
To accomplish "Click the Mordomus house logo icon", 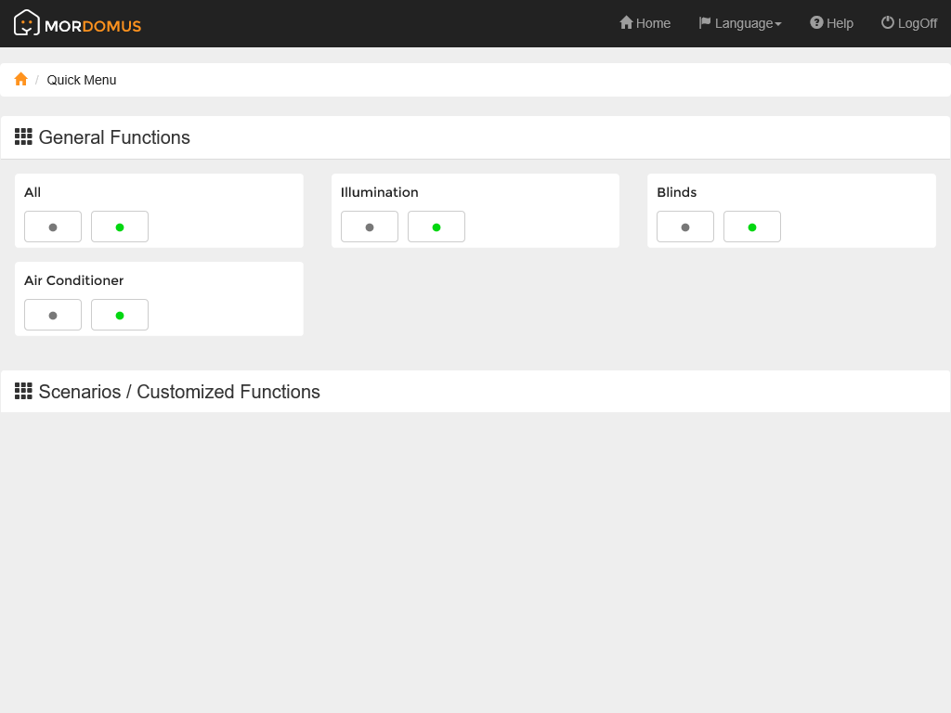I will tap(26, 22).
